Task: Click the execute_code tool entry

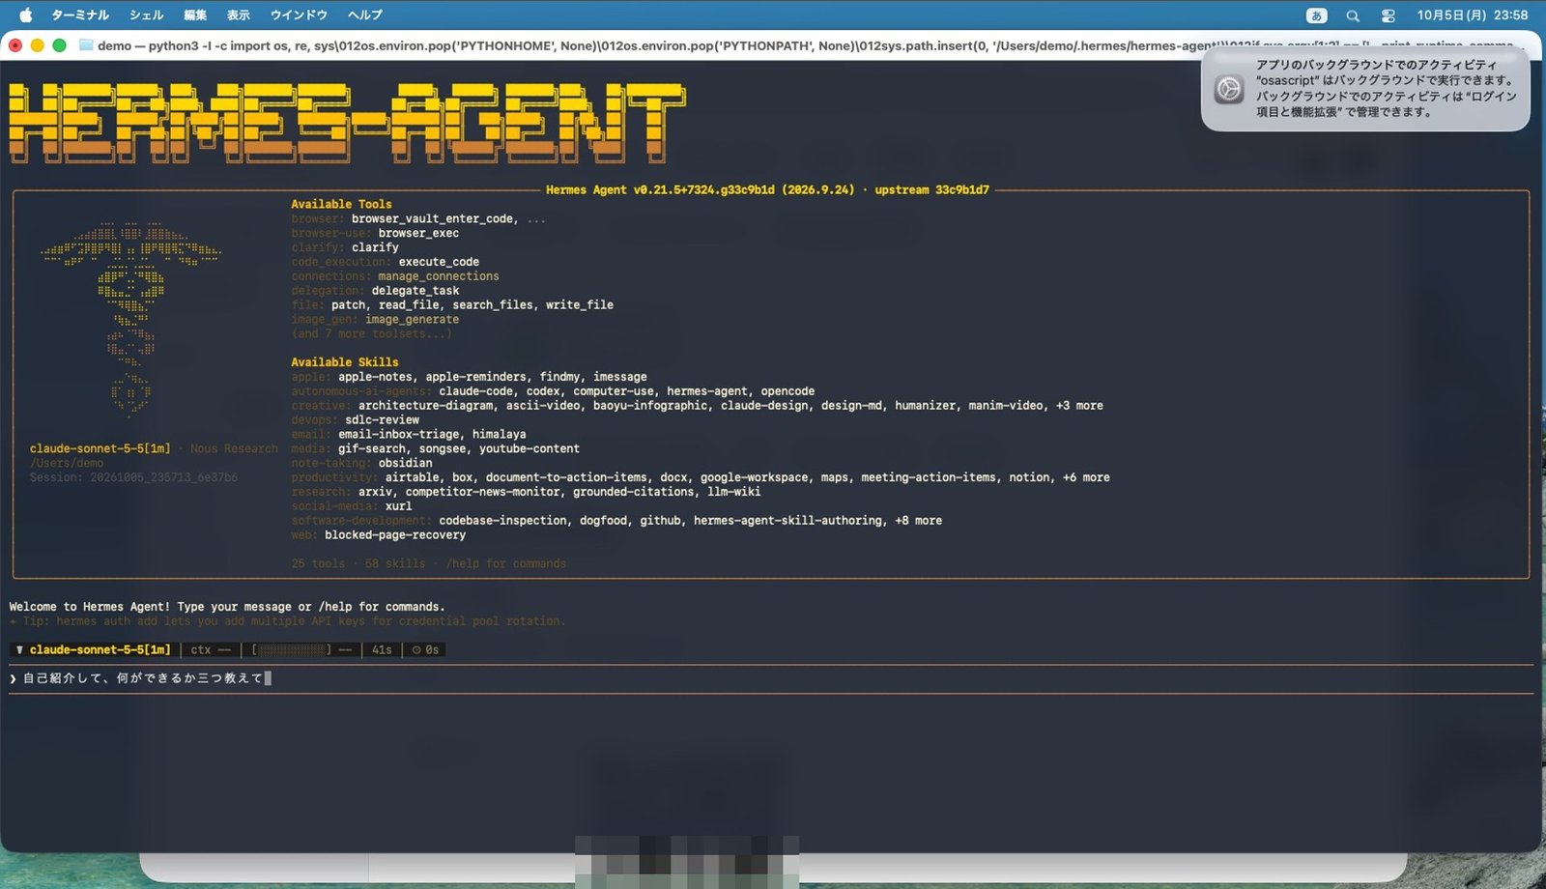Action: tap(439, 262)
